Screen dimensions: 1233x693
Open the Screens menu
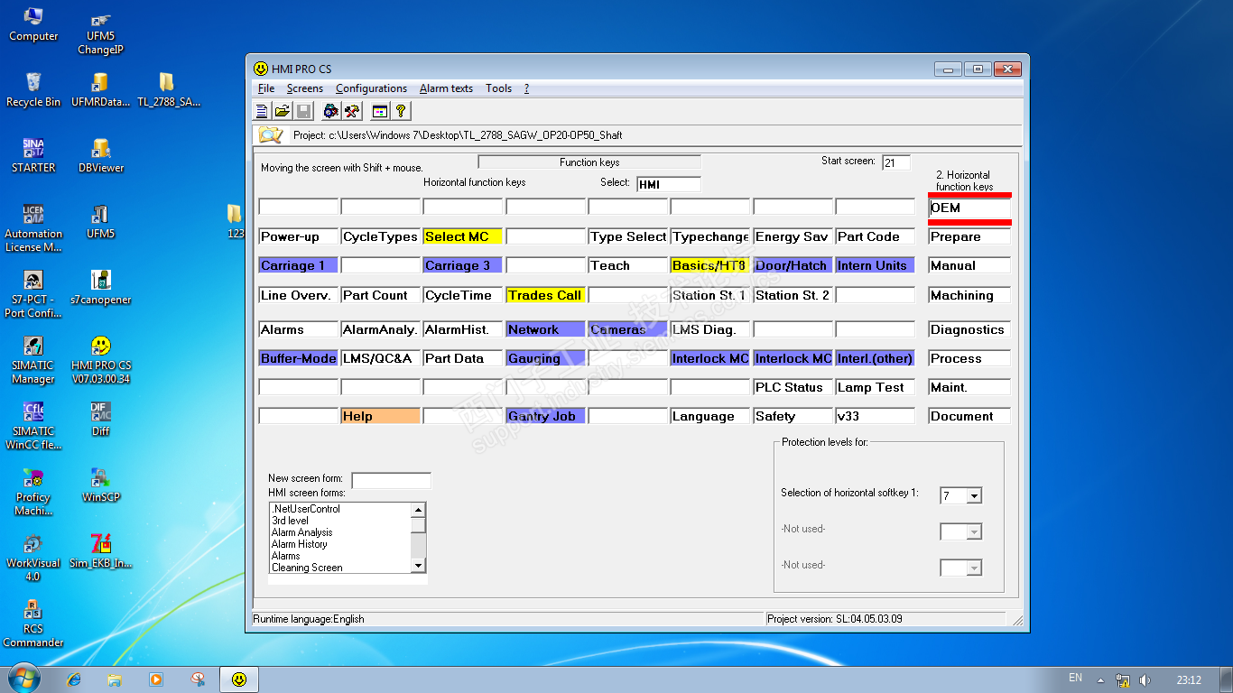tap(305, 88)
